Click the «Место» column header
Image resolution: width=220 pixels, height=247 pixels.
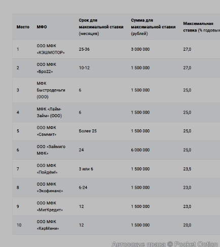click(x=23, y=27)
